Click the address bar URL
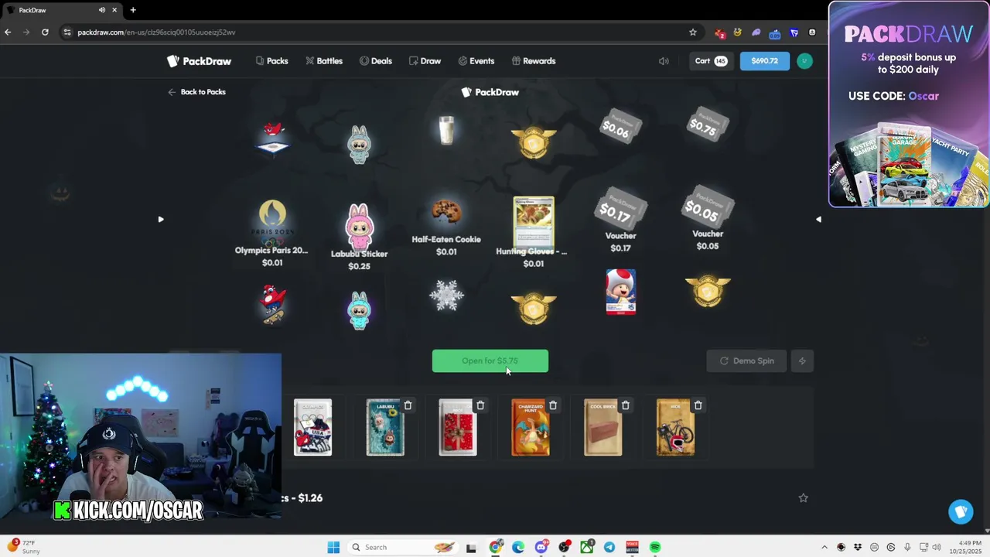Screen dimensions: 990x557 [156, 32]
